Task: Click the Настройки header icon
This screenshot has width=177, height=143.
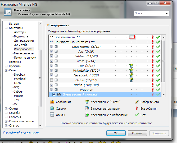Action: (x=7, y=12)
